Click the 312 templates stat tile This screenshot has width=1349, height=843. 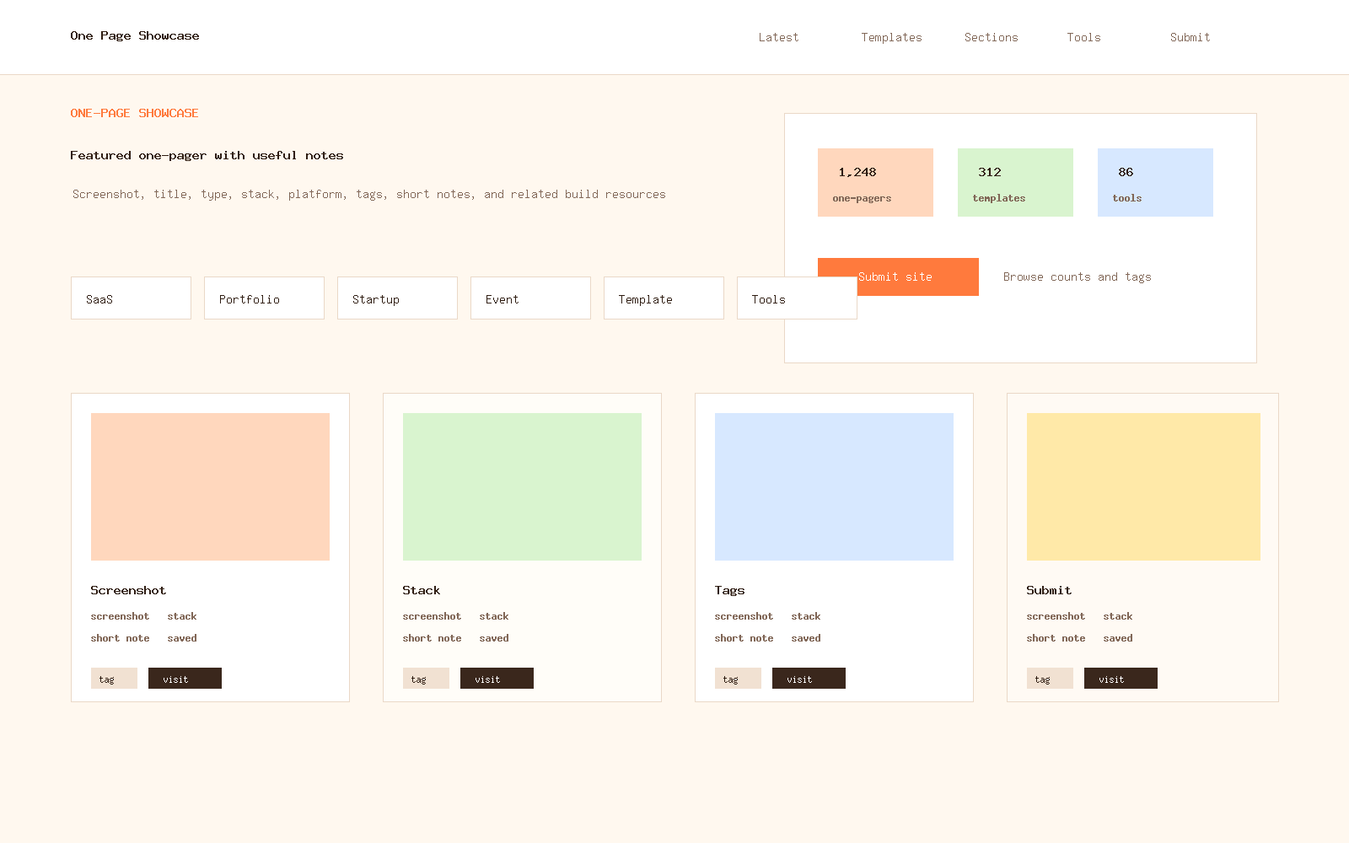1015,182
